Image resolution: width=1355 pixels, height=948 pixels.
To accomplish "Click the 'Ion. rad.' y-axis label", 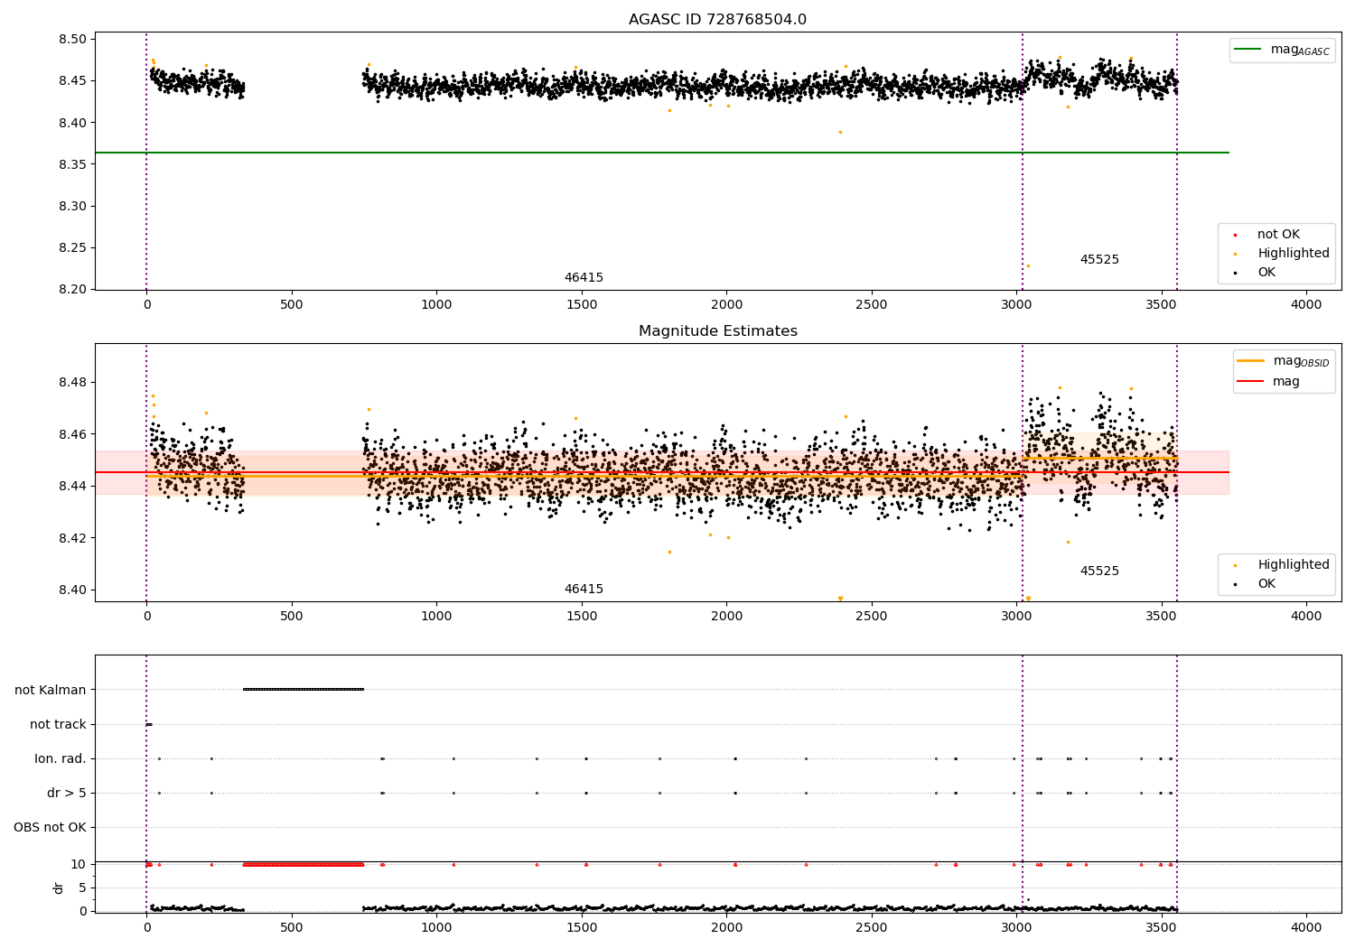I will pos(60,758).
